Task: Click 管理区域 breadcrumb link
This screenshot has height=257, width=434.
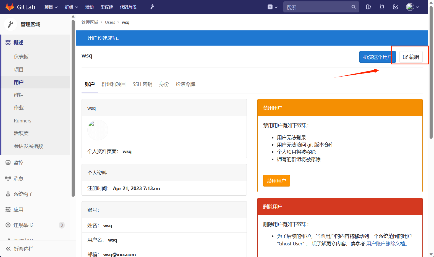Action: (x=90, y=22)
